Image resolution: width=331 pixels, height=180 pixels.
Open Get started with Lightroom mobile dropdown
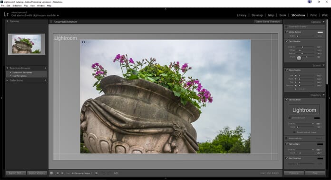(35, 15)
